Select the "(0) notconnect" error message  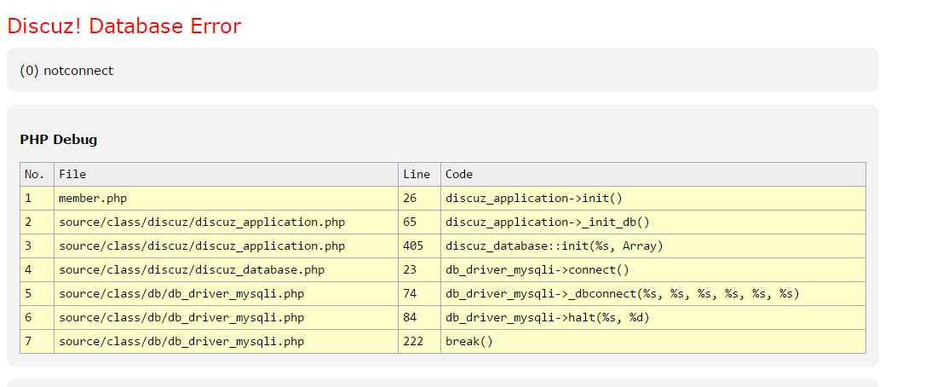[66, 71]
